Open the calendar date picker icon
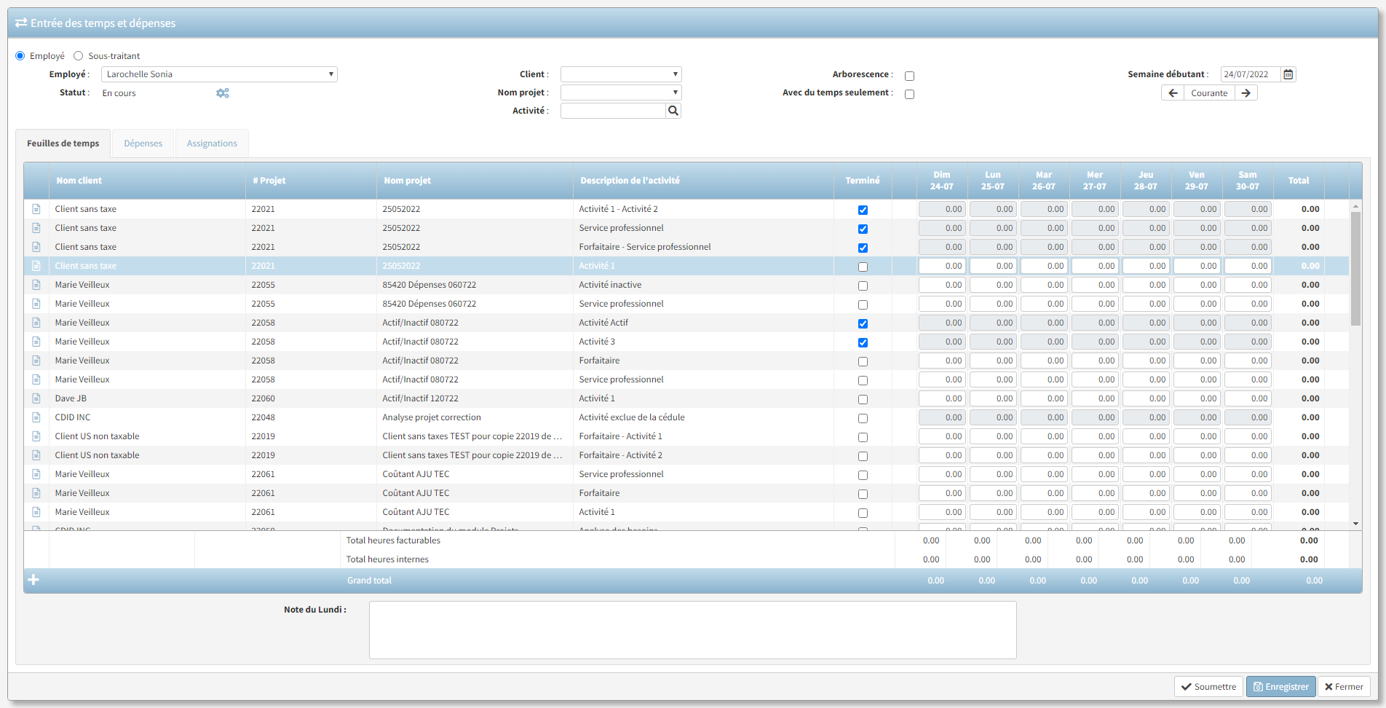Viewport: 1386px width, 708px height. 1288,74
